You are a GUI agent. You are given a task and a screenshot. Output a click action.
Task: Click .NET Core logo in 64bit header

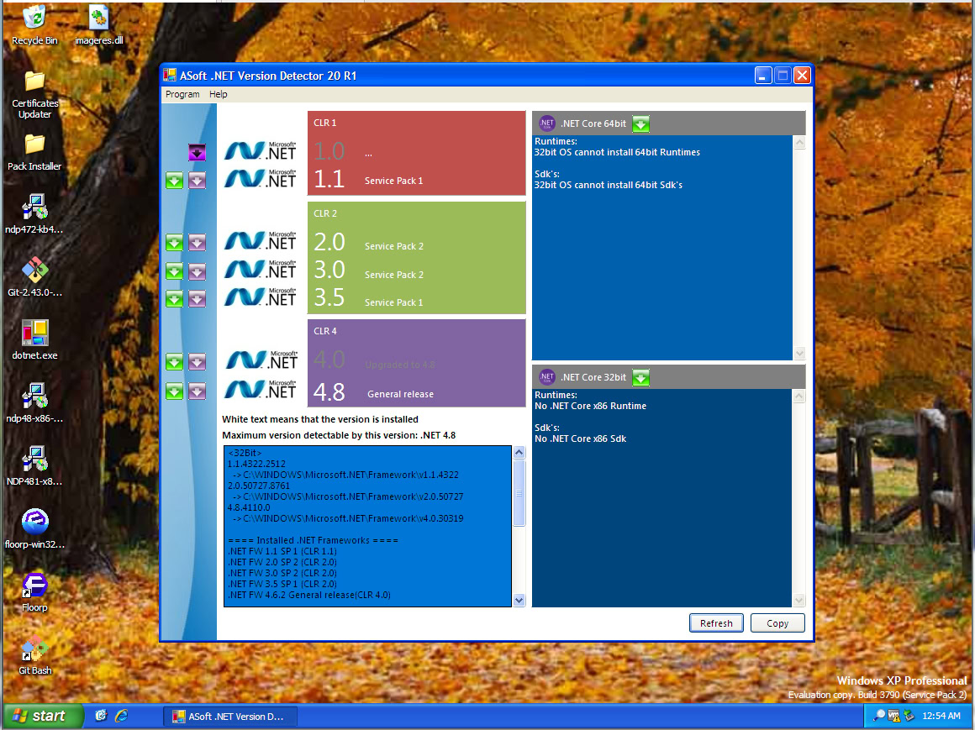click(x=546, y=123)
